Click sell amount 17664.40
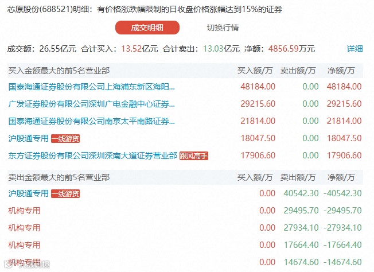This screenshot has width=374, height=272. point(301,245)
